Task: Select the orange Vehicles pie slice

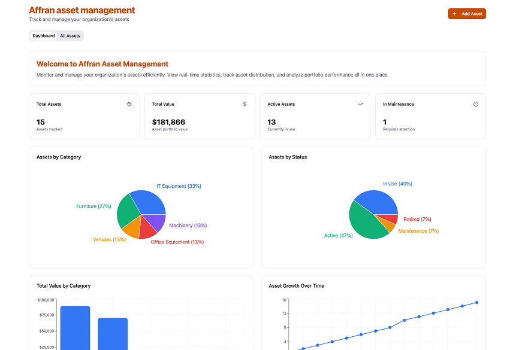Action: [131, 227]
